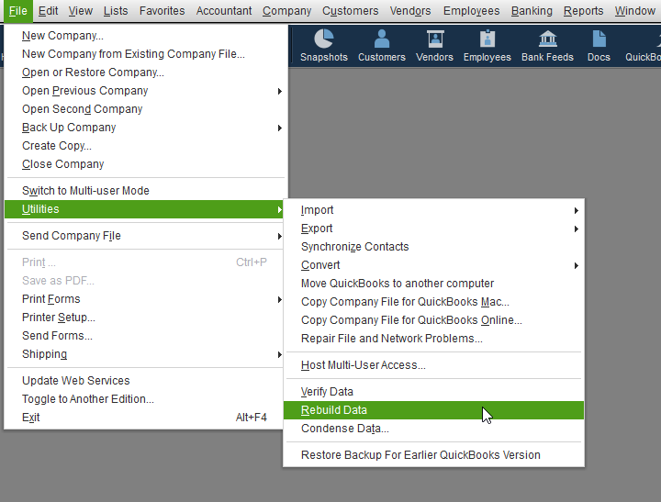Open the Reports menu
The image size is (661, 502).
[584, 10]
